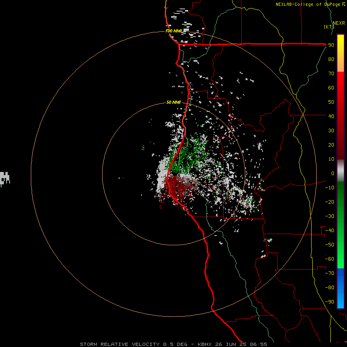Click the 20 value on the velocity scale

click(331, 145)
